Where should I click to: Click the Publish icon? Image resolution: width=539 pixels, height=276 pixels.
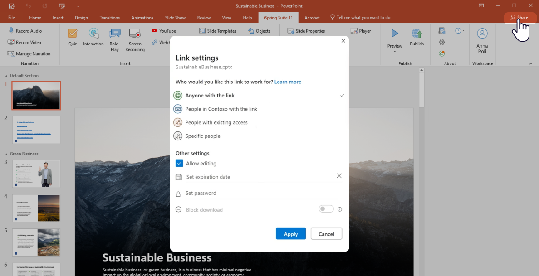point(416,36)
